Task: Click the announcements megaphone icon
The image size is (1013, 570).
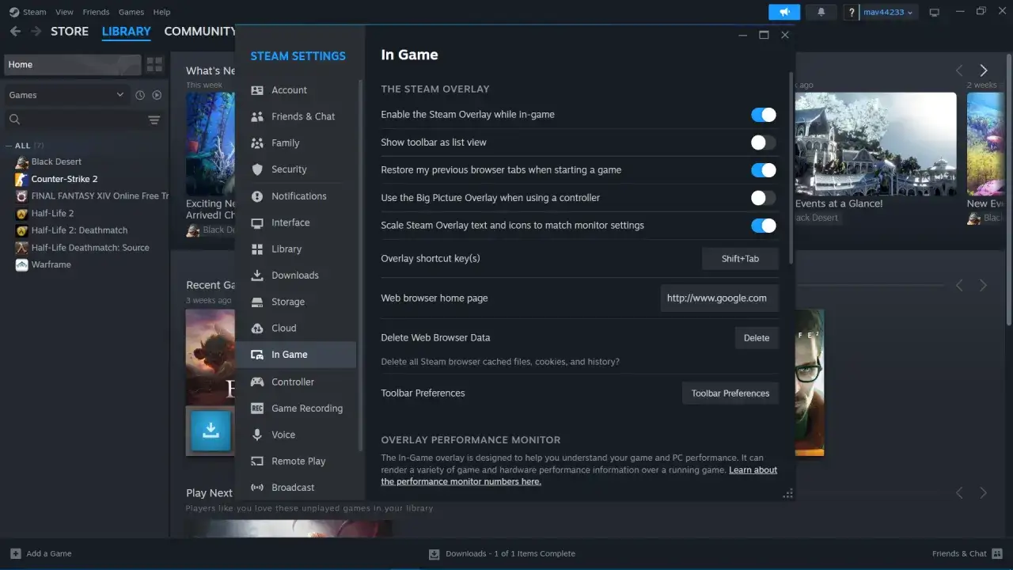Action: [784, 12]
